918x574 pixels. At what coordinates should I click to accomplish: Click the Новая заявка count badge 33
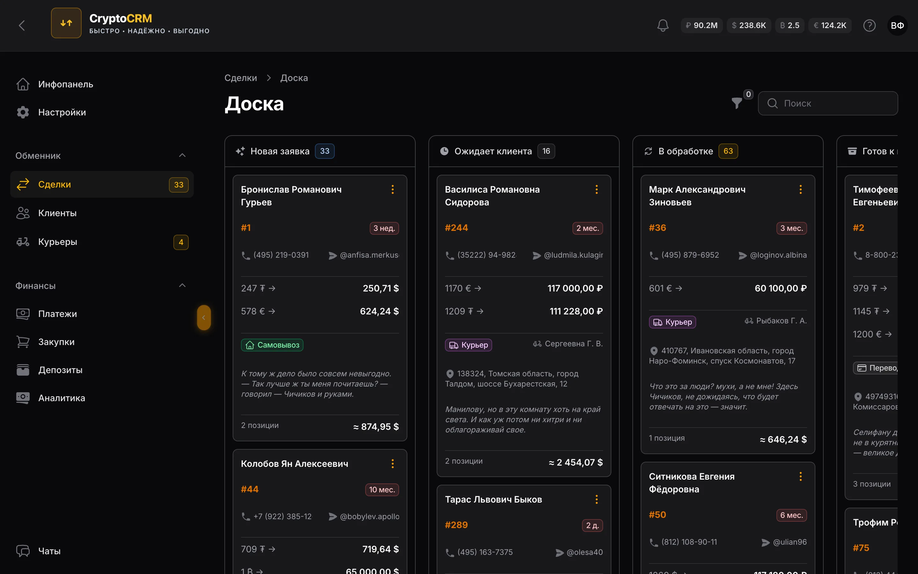coord(325,151)
